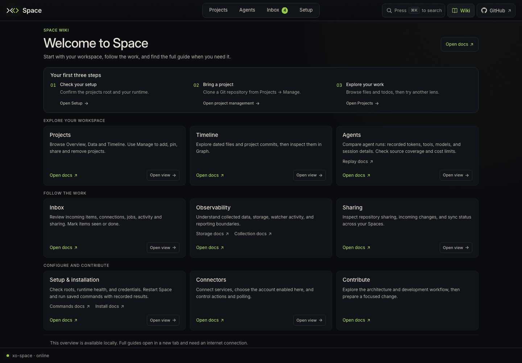
Task: Click the Check your setup step title
Action: coord(78,85)
